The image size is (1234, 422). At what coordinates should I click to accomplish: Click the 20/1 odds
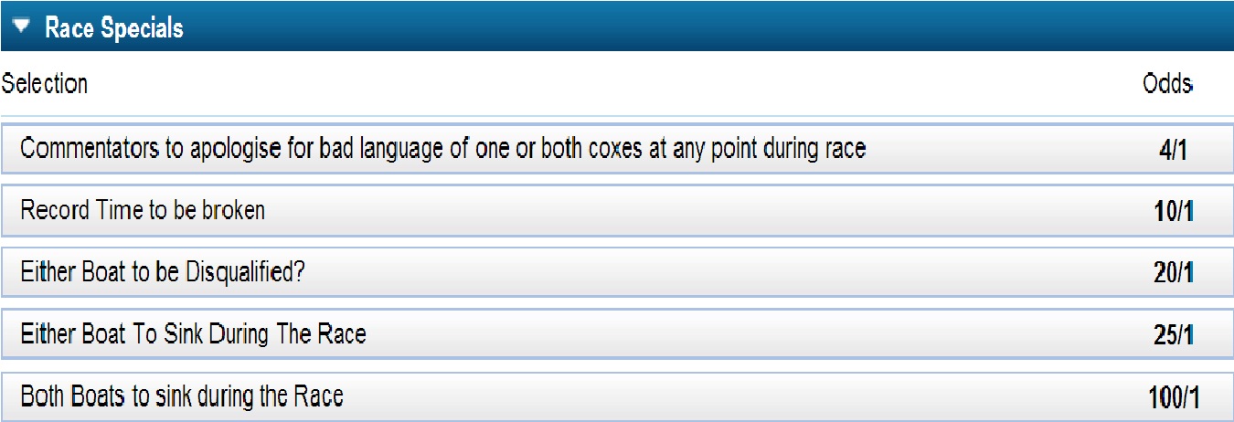1174,274
